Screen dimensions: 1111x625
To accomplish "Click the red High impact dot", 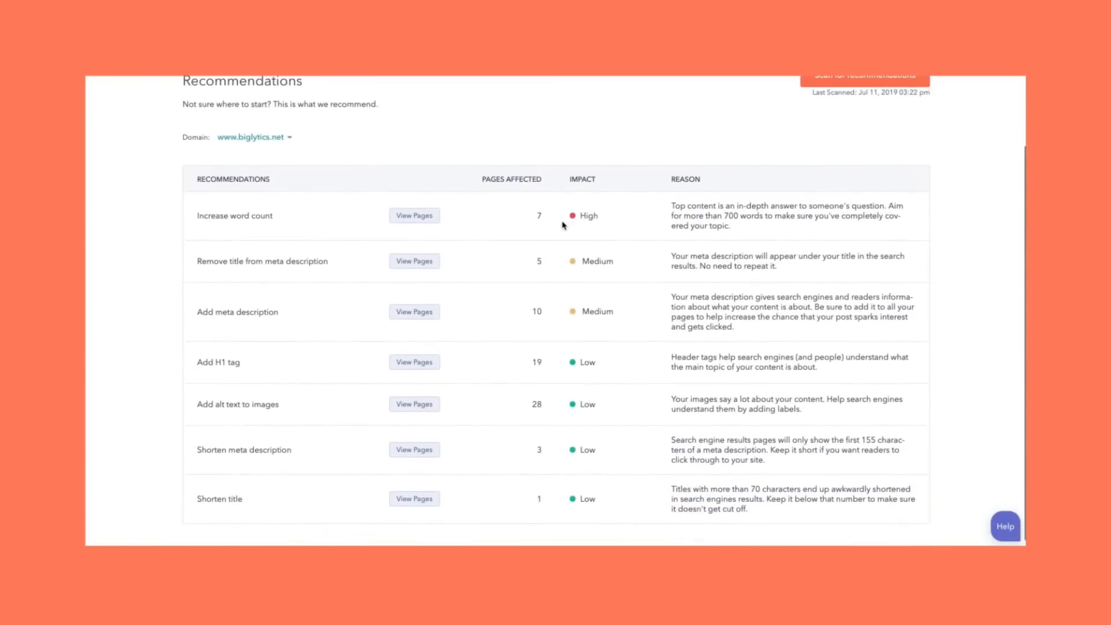I will point(572,216).
